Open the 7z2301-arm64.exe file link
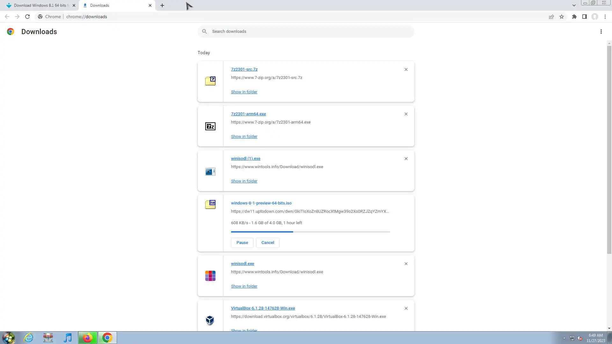 click(x=248, y=114)
